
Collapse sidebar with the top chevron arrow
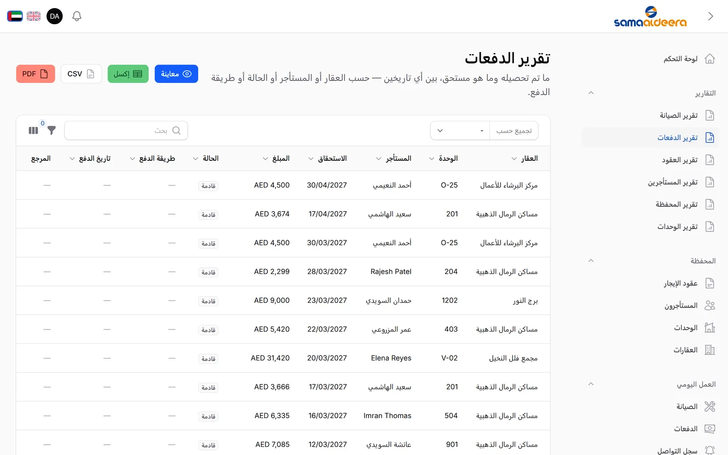(x=710, y=16)
